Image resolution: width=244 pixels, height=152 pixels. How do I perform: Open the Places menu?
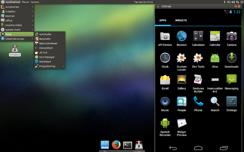25,2
